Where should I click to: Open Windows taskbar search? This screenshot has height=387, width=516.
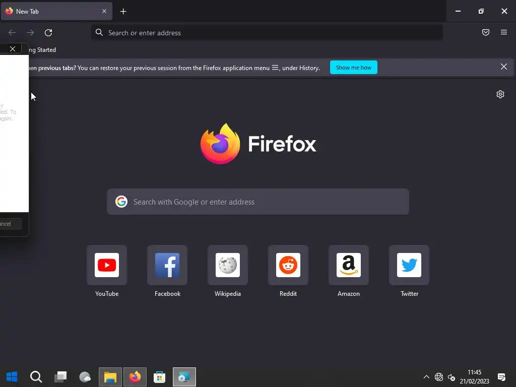(x=36, y=377)
